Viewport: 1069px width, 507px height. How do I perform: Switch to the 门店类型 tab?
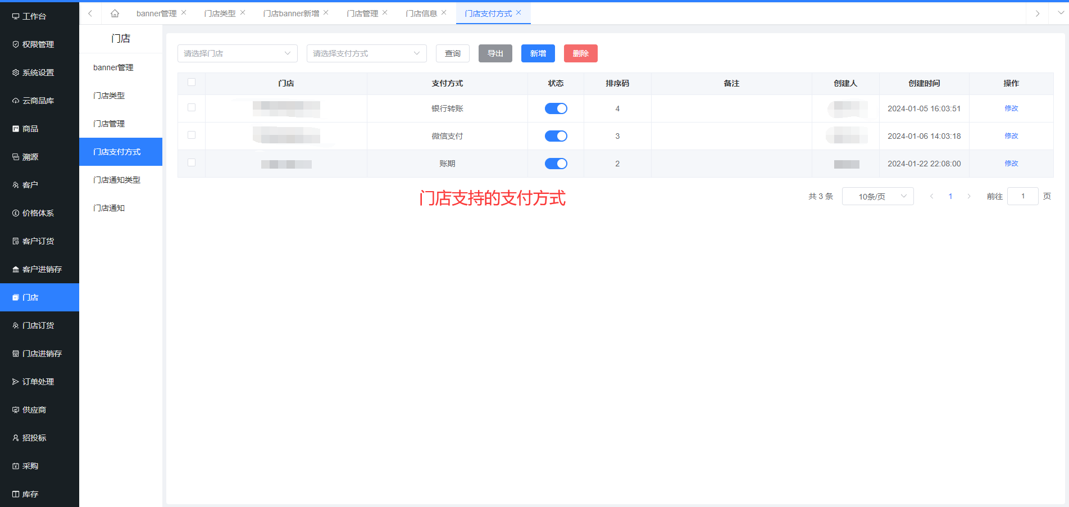220,13
